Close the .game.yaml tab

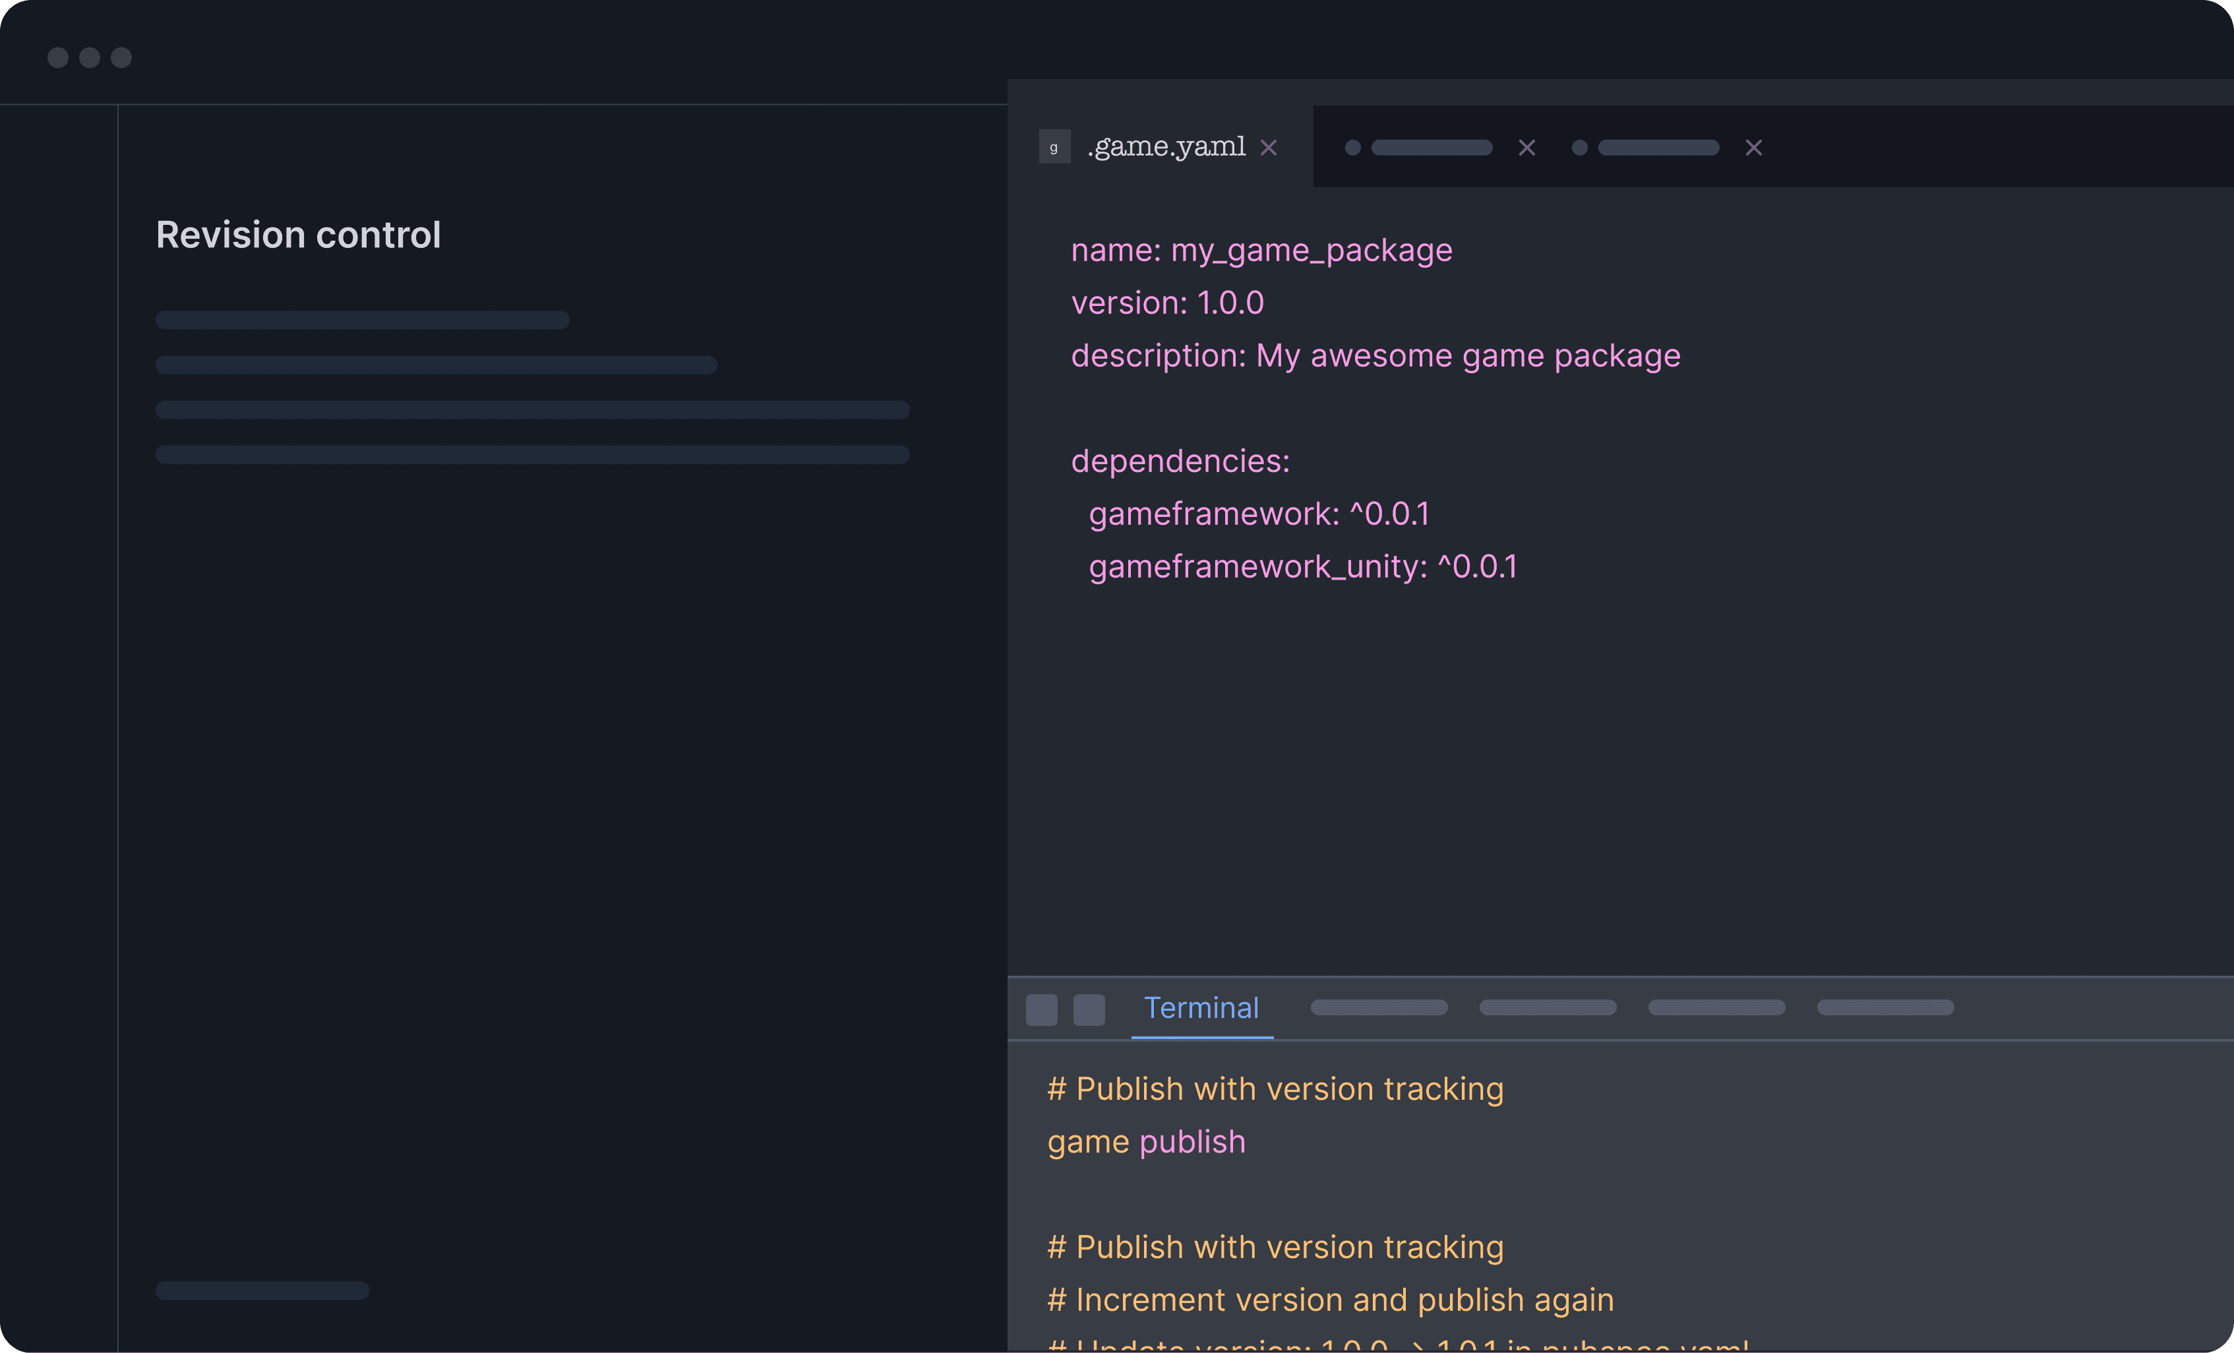[x=1269, y=148]
